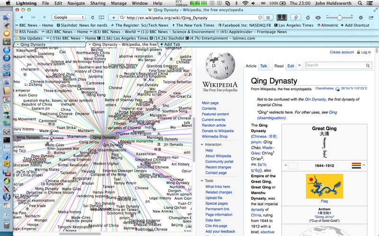
Task: Click the slider minus end
Action: click(x=327, y=16)
